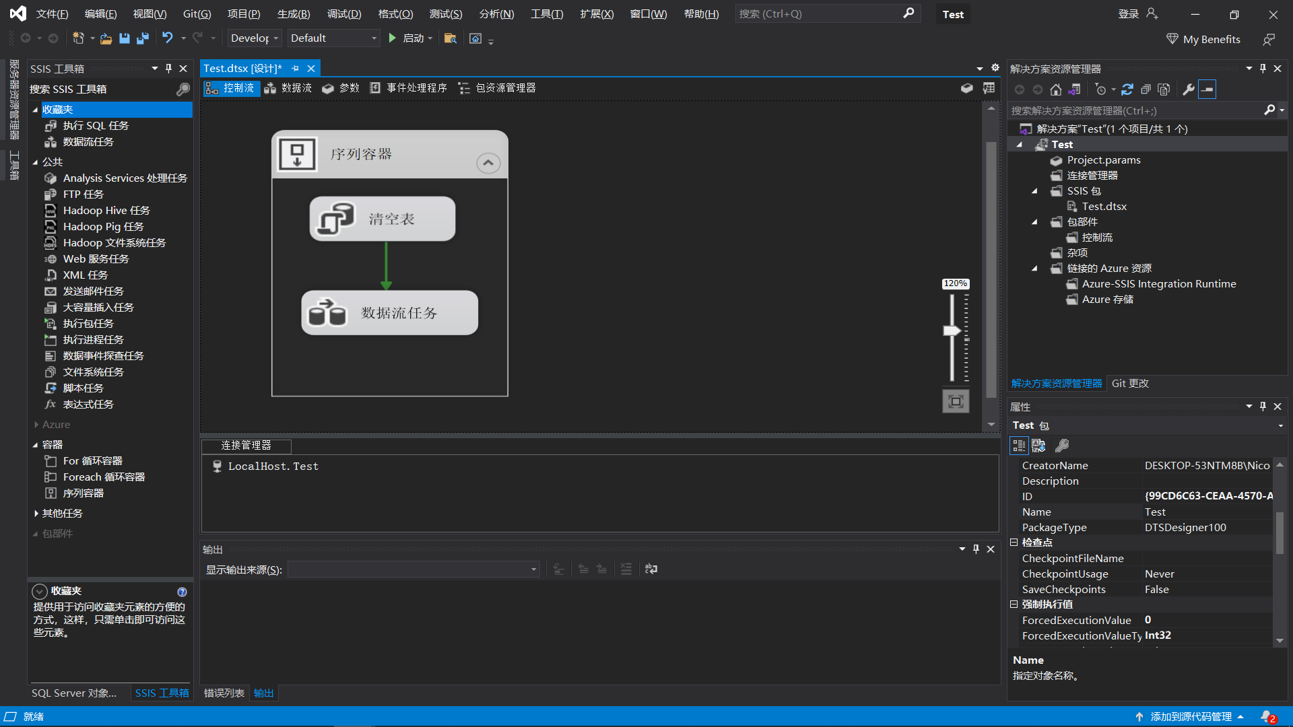Click the 清空表 task on design surface
The height and width of the screenshot is (727, 1293).
click(x=382, y=219)
